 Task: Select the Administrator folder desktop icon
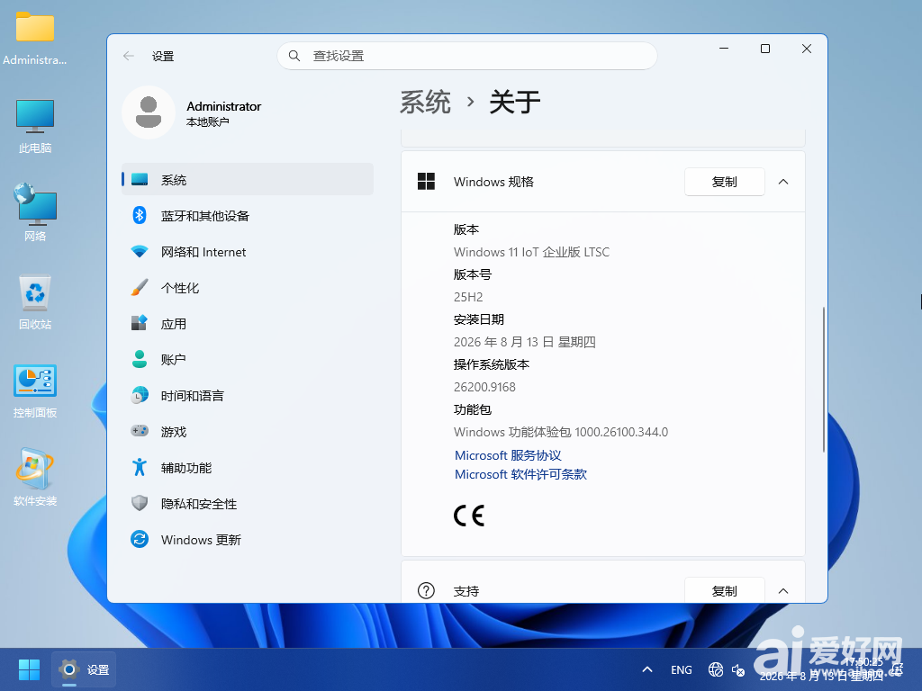(35, 38)
